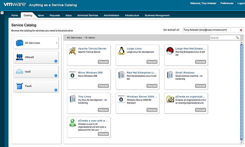This screenshot has height=147, width=245.
Task: Open Preferences link in header
Action: click(x=227, y=3)
